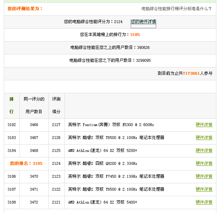223x213 pixels.
Task: Open 您的硬件详情 link beside score 2124
Action: tap(143, 22)
